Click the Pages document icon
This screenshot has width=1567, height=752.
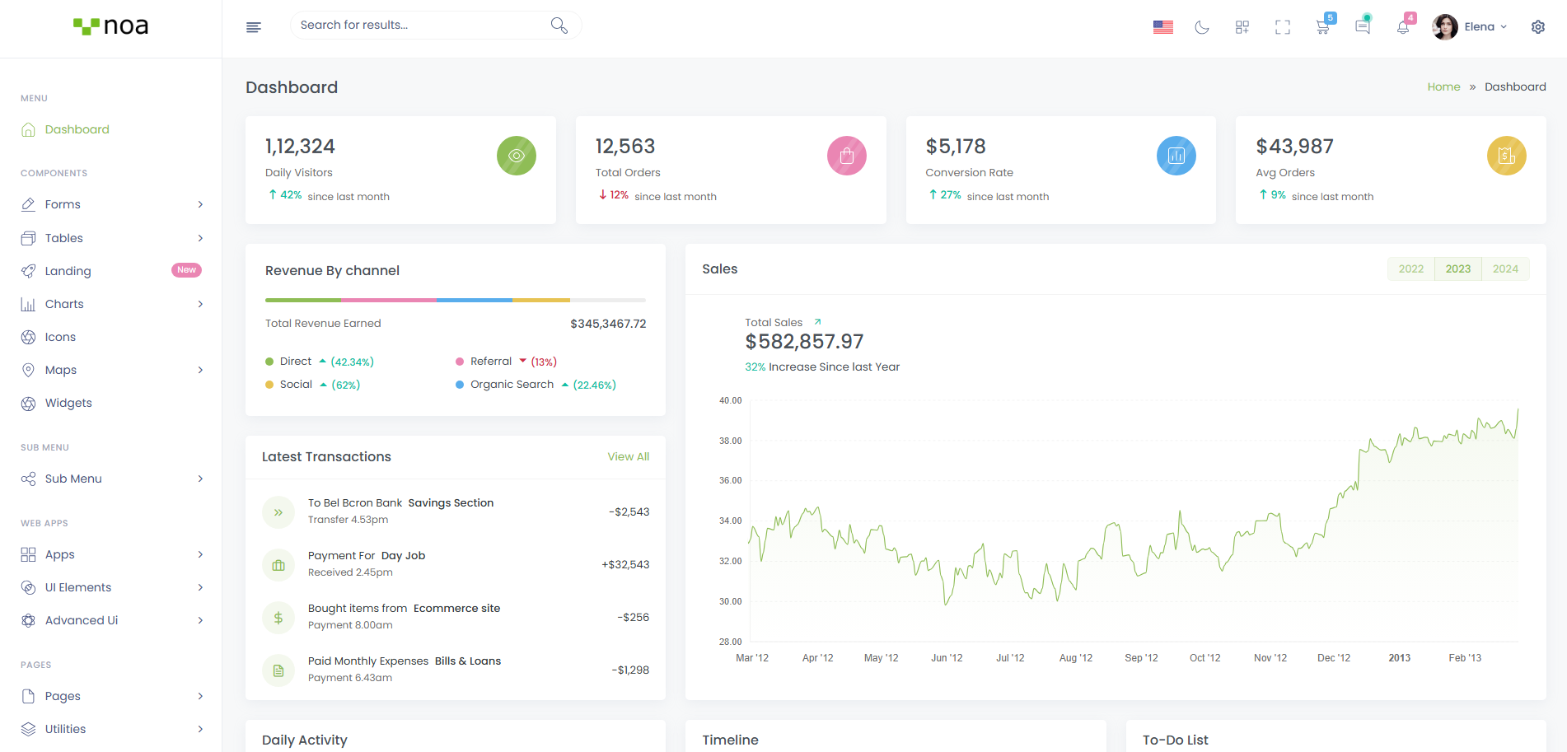(28, 696)
